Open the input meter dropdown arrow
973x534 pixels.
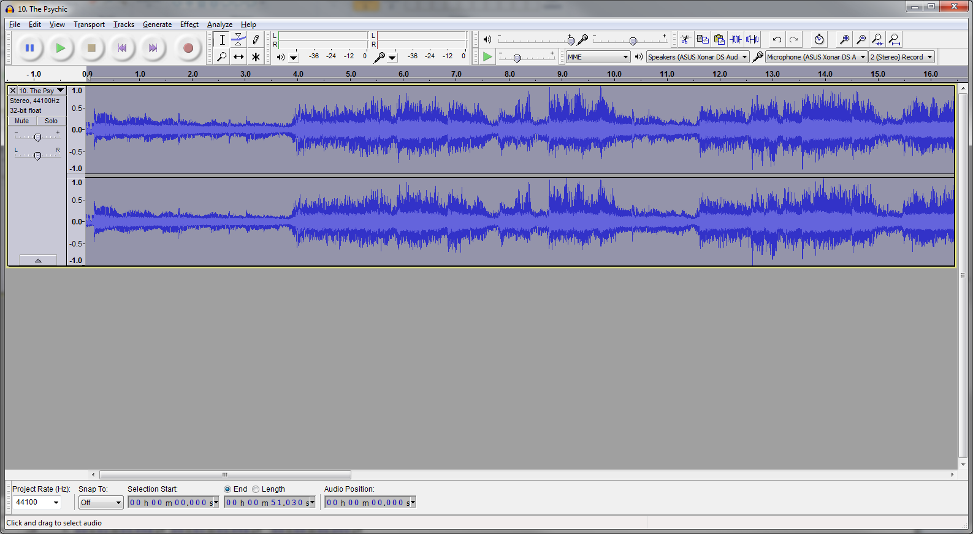[392, 58]
